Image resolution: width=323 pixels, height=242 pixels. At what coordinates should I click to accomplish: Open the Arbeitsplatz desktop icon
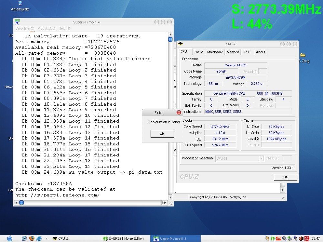20,4
